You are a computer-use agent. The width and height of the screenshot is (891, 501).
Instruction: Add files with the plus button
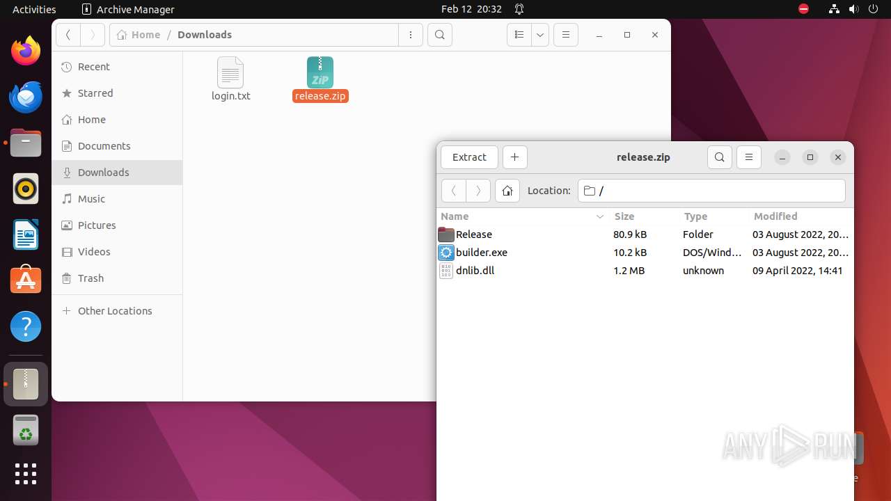coord(514,157)
